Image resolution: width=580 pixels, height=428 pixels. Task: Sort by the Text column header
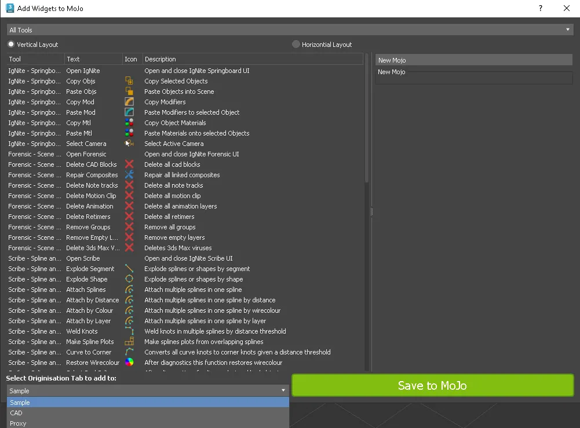(x=94, y=59)
